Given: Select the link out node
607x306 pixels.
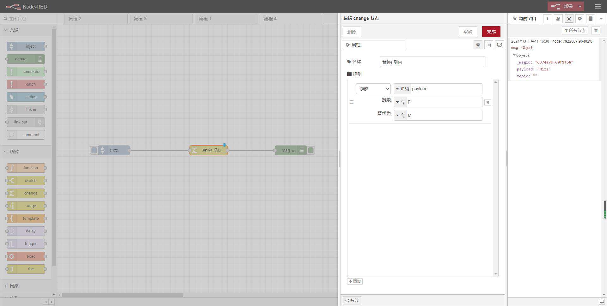Looking at the screenshot, I should point(26,122).
